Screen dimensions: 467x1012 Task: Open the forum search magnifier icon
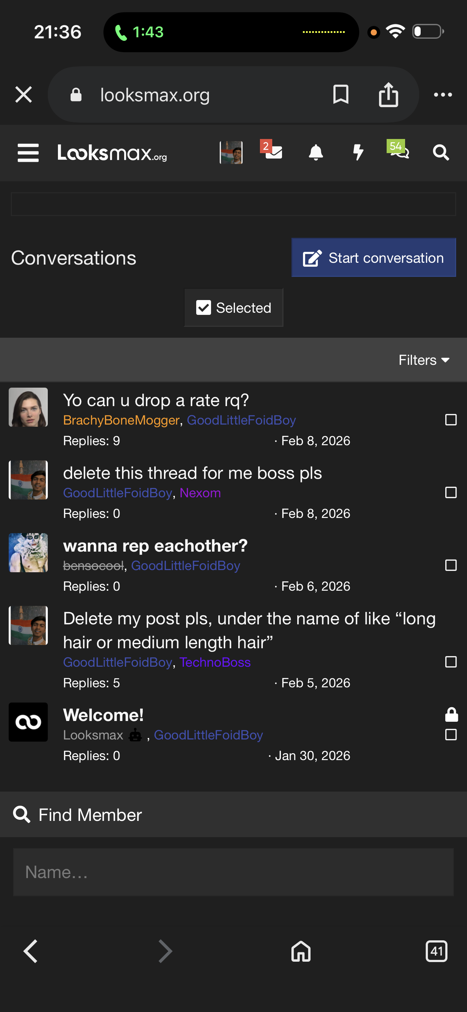pos(441,152)
